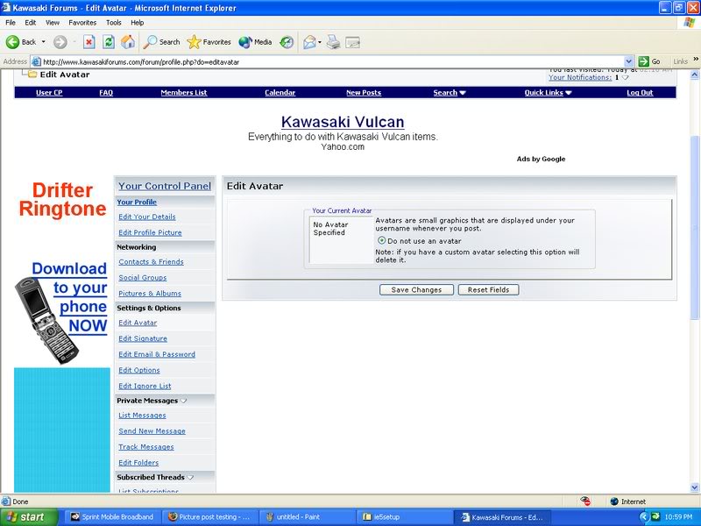This screenshot has width=701, height=526.
Task: Expand hidden tray icons arrow
Action: point(644,517)
